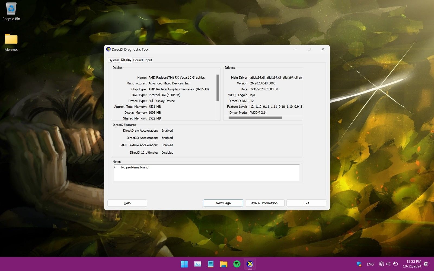The image size is (434, 271).
Task: Click the Chip Type value 0x15D8
Action: tap(178, 89)
